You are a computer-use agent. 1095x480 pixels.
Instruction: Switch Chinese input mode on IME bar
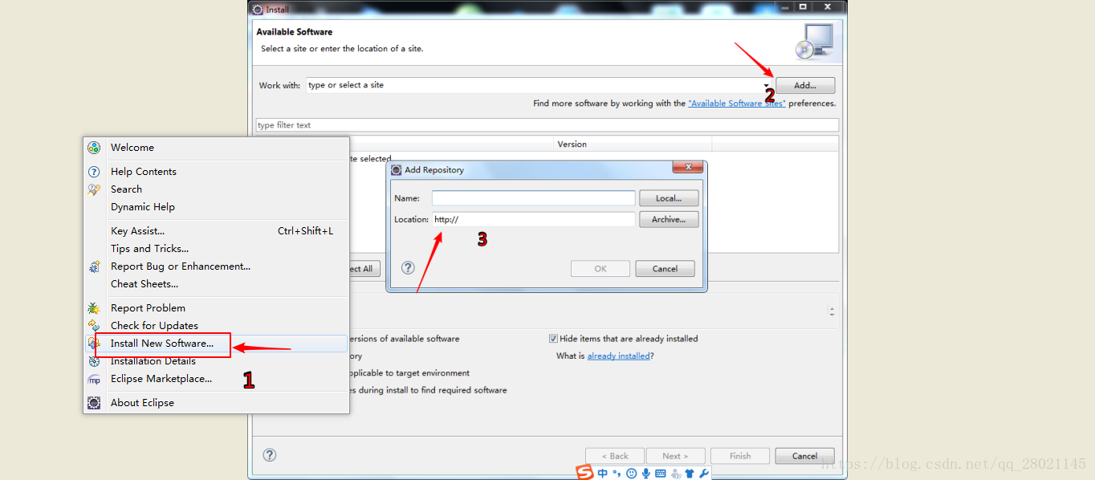coord(603,474)
